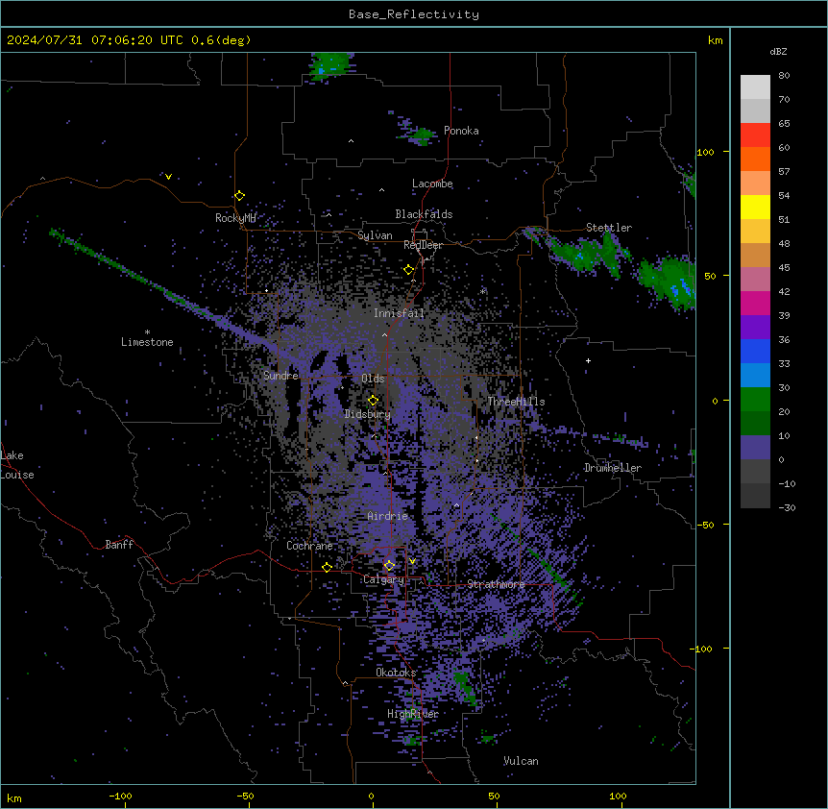Click the Airdrie label

[x=387, y=516]
